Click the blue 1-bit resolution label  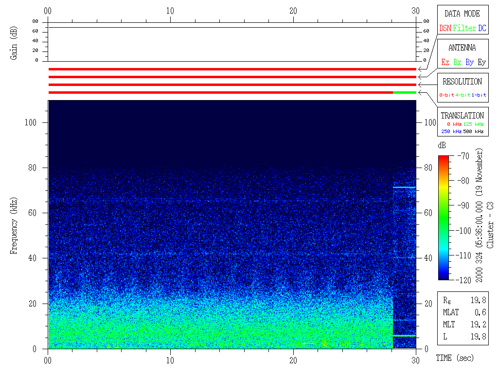(x=479, y=95)
